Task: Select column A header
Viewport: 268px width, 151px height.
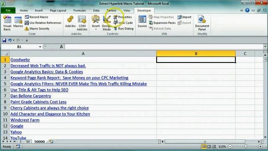Action: (83, 54)
